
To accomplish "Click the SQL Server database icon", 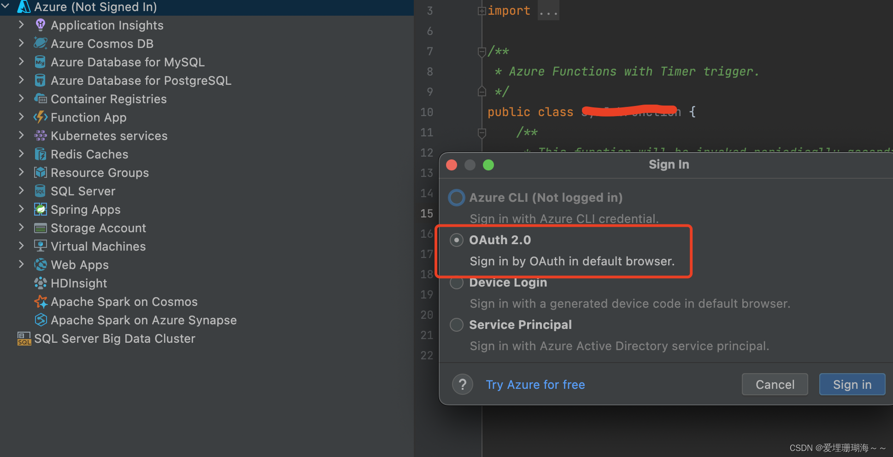I will click(41, 191).
